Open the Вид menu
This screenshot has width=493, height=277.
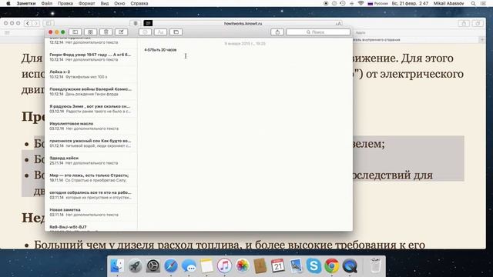(105, 3)
